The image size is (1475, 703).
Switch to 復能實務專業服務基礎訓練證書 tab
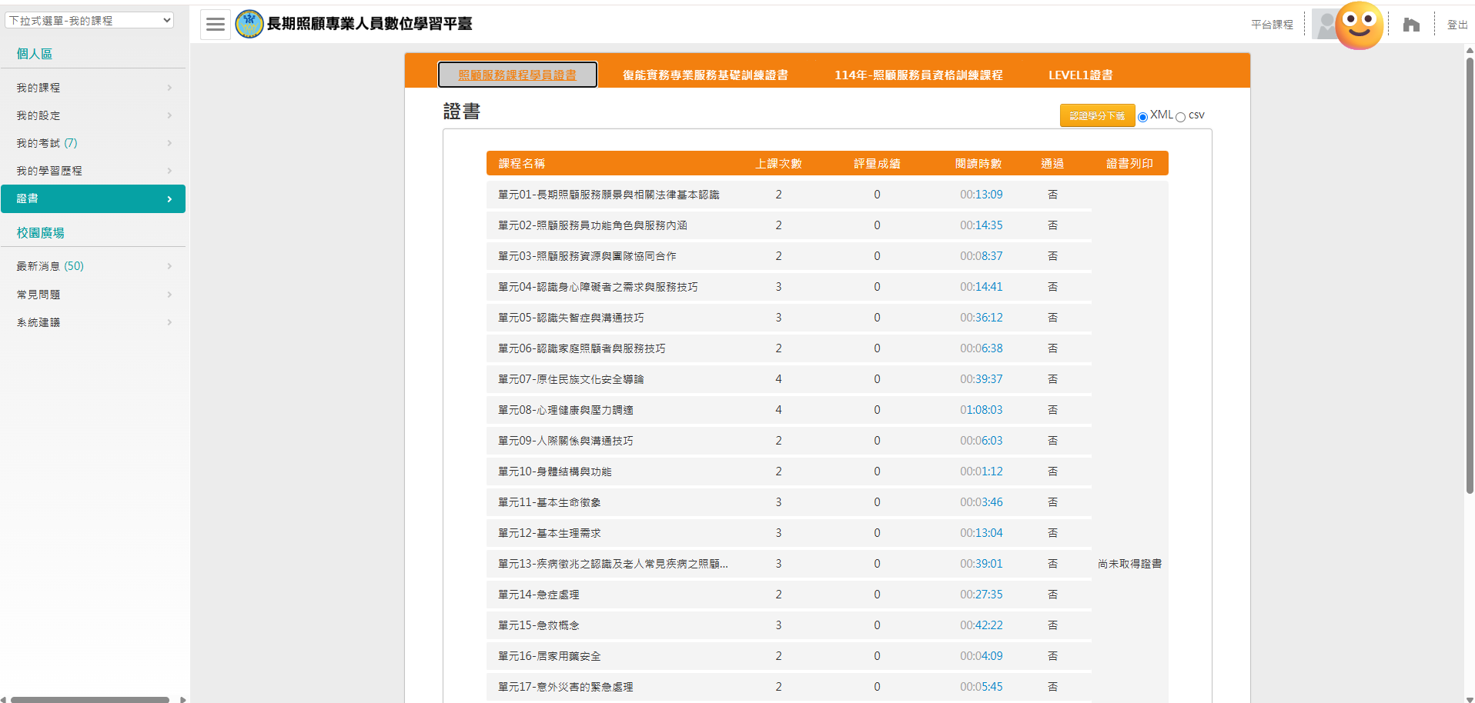click(x=704, y=75)
